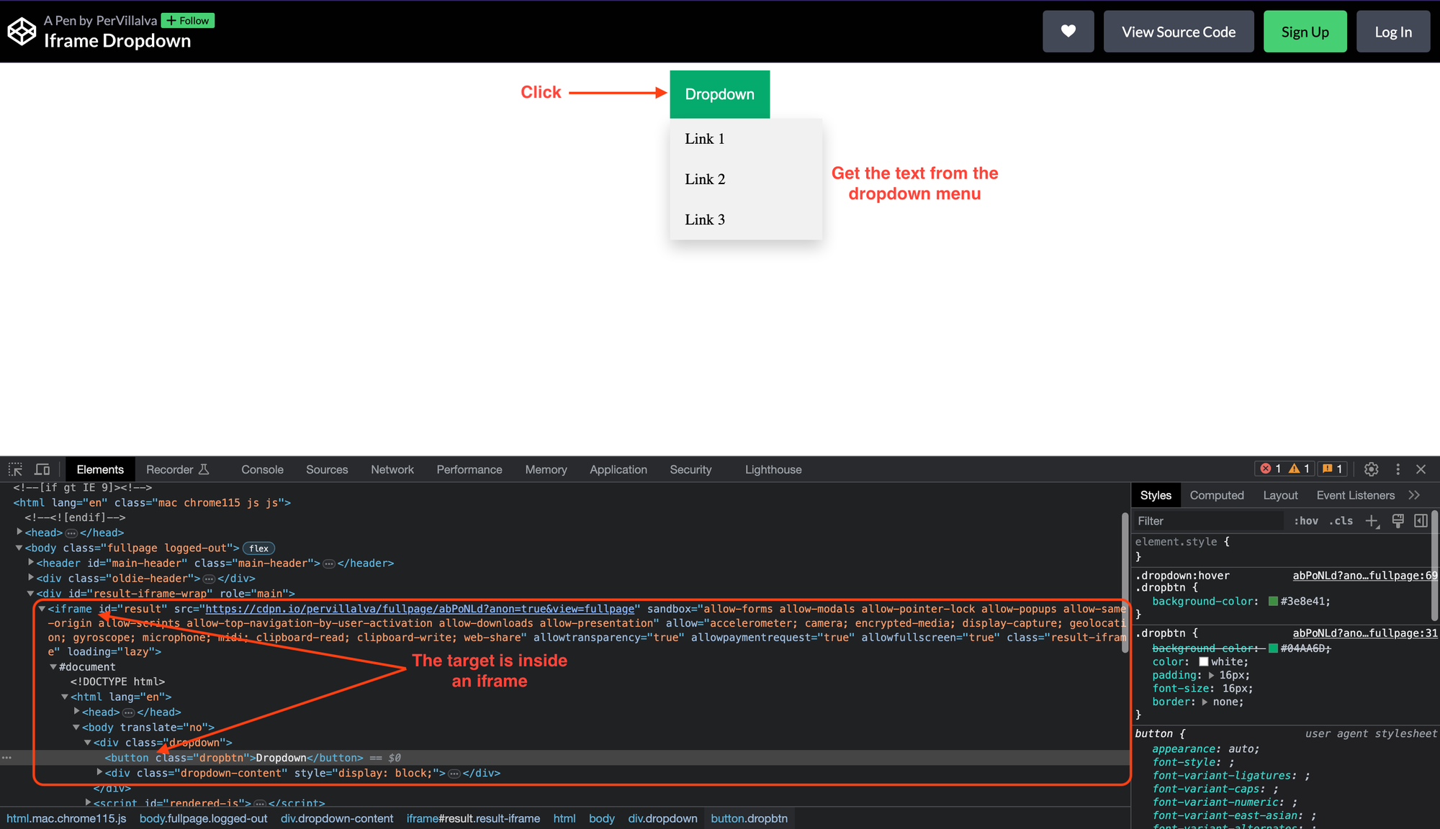This screenshot has height=829, width=1440.
Task: Expand the head element in Elements tree
Action: click(19, 533)
